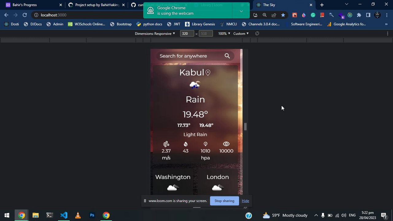Click the share page icon in address bar
The width and height of the screenshot is (393, 221).
(x=274, y=15)
